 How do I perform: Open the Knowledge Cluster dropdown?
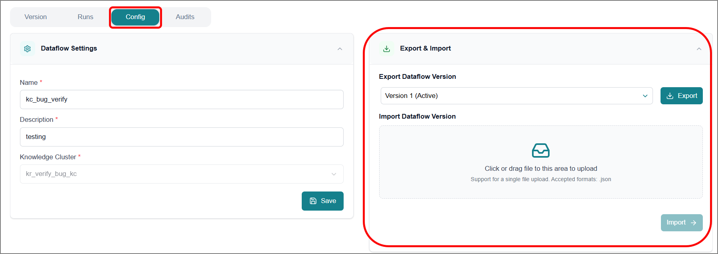click(x=182, y=174)
